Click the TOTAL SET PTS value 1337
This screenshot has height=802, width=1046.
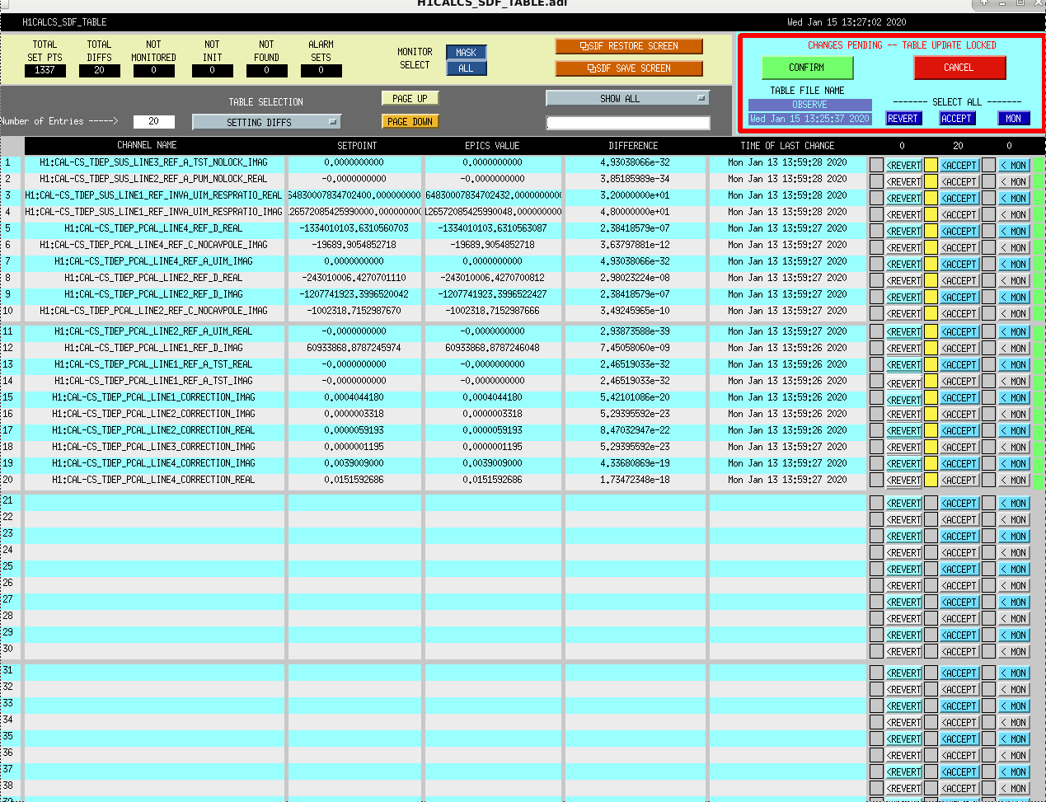(45, 70)
